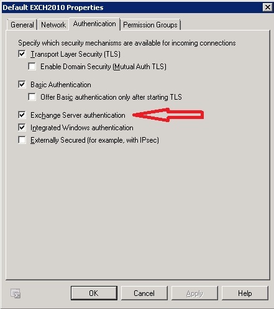Confirm settings with the OK button
Screen dimensions: 274x309
[x=94, y=293]
